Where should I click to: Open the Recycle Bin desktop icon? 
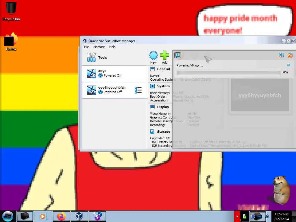click(x=11, y=11)
